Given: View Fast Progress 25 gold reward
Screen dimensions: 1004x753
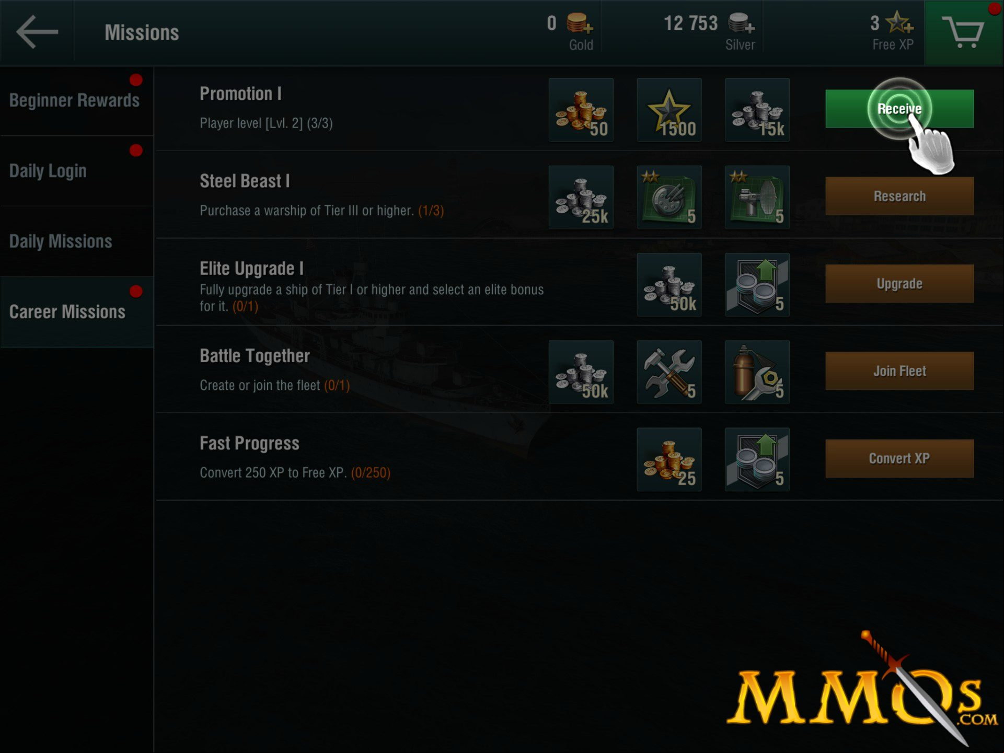Looking at the screenshot, I should [669, 459].
